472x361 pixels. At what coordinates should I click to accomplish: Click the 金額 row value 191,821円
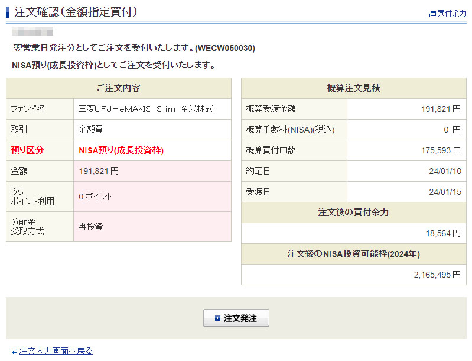pos(99,171)
